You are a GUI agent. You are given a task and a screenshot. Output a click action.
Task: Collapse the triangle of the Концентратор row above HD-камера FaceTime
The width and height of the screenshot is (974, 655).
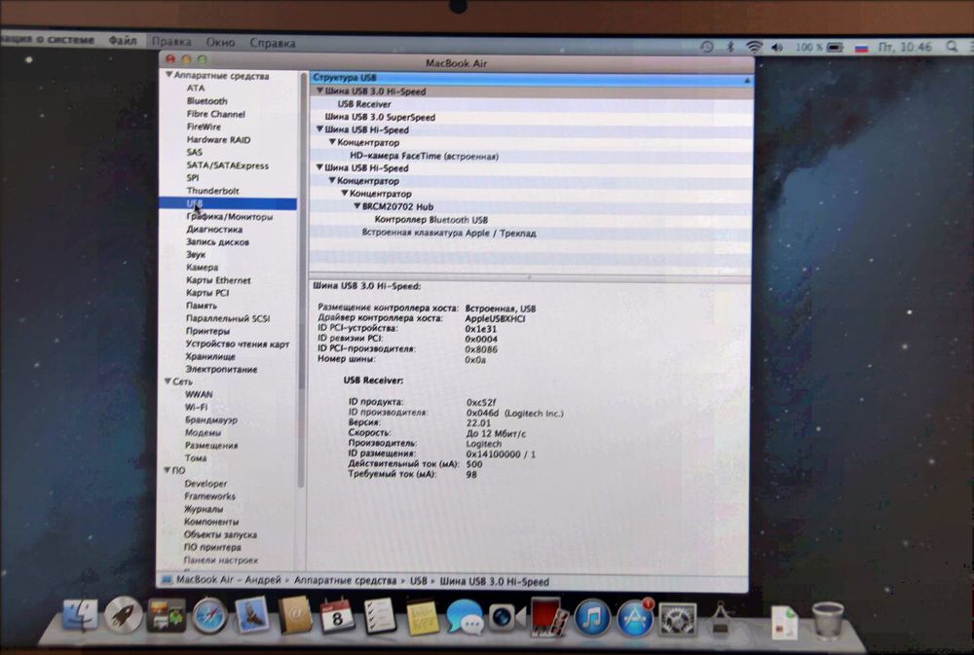pyautogui.click(x=332, y=142)
